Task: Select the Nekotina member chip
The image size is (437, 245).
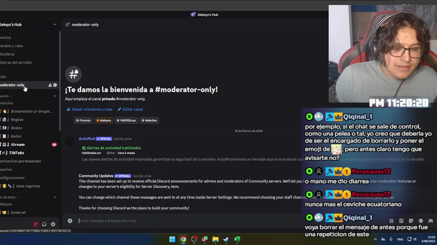Action: (149, 120)
